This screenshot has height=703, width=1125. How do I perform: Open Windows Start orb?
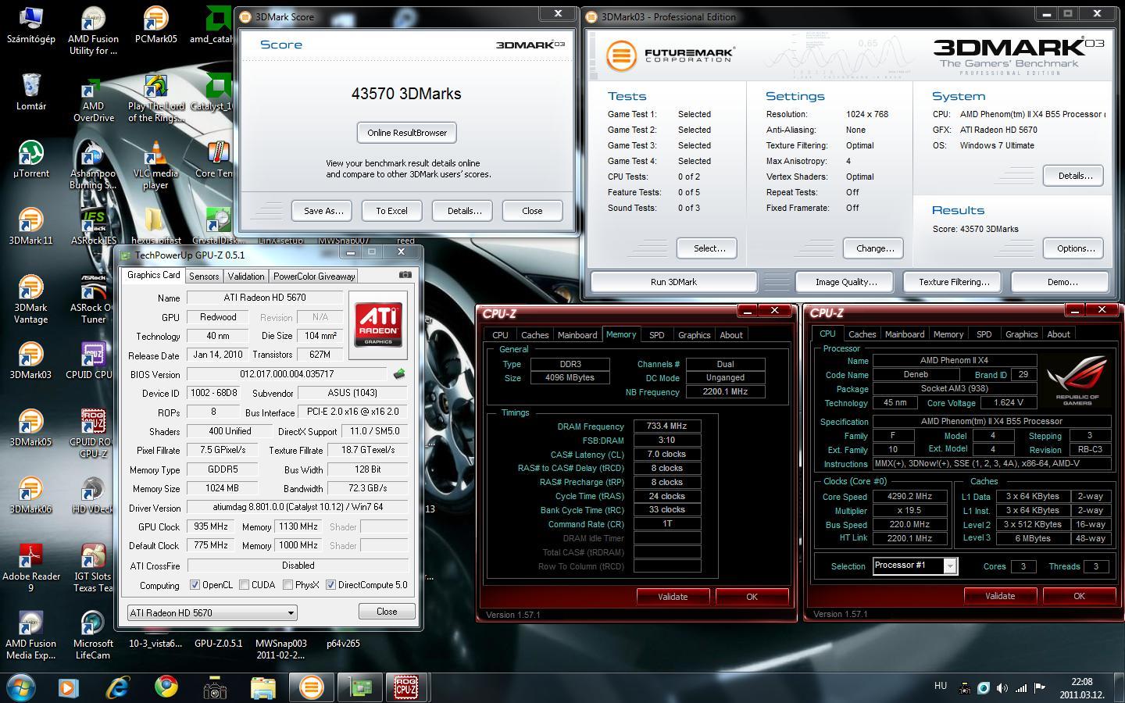(20, 687)
